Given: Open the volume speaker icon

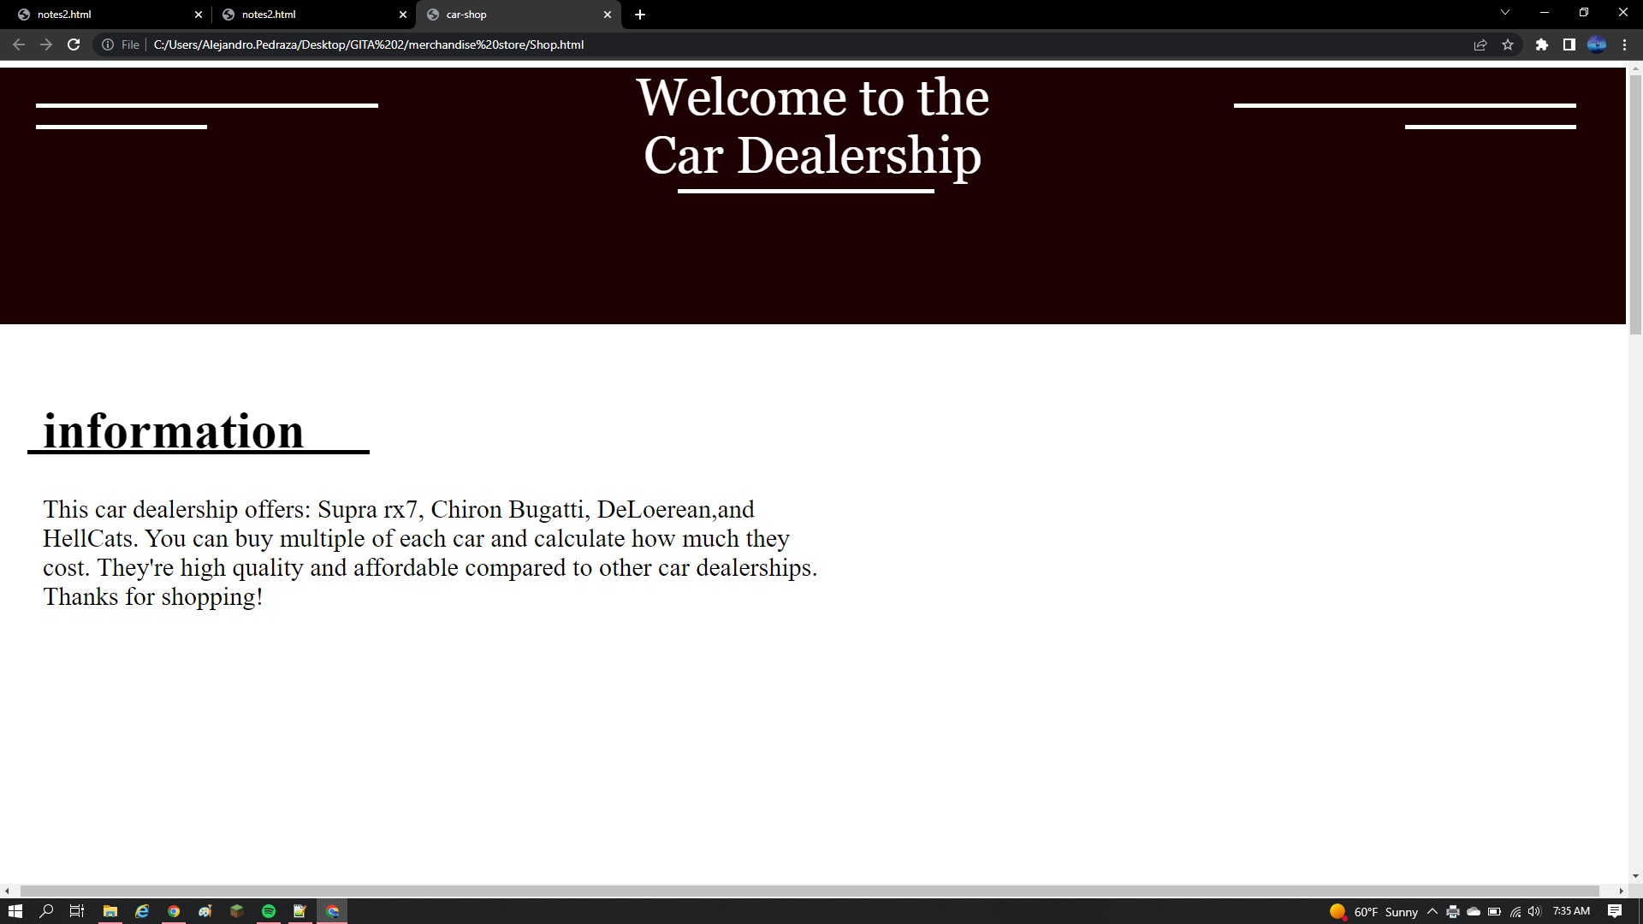Looking at the screenshot, I should pos(1534,911).
